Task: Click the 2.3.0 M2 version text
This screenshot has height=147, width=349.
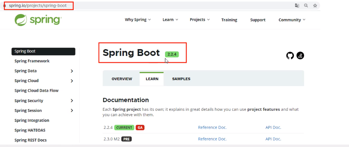Action: (x=112, y=139)
